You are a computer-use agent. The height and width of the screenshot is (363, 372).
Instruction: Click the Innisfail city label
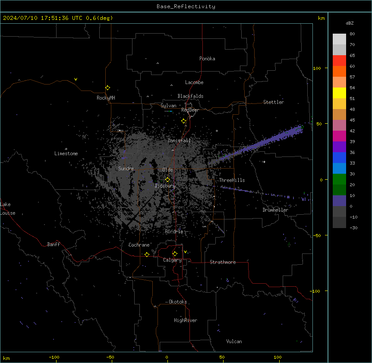180,141
